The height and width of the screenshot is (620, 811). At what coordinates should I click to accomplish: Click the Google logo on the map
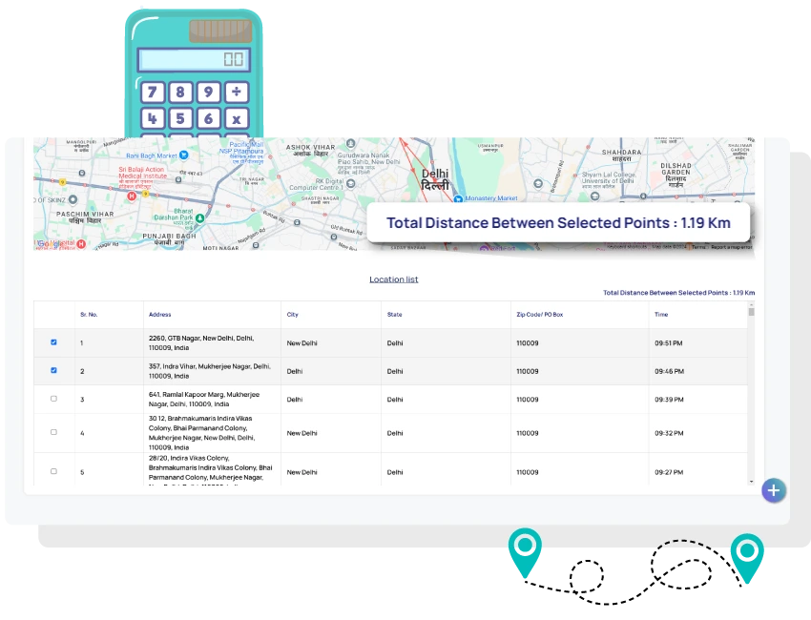[x=48, y=244]
